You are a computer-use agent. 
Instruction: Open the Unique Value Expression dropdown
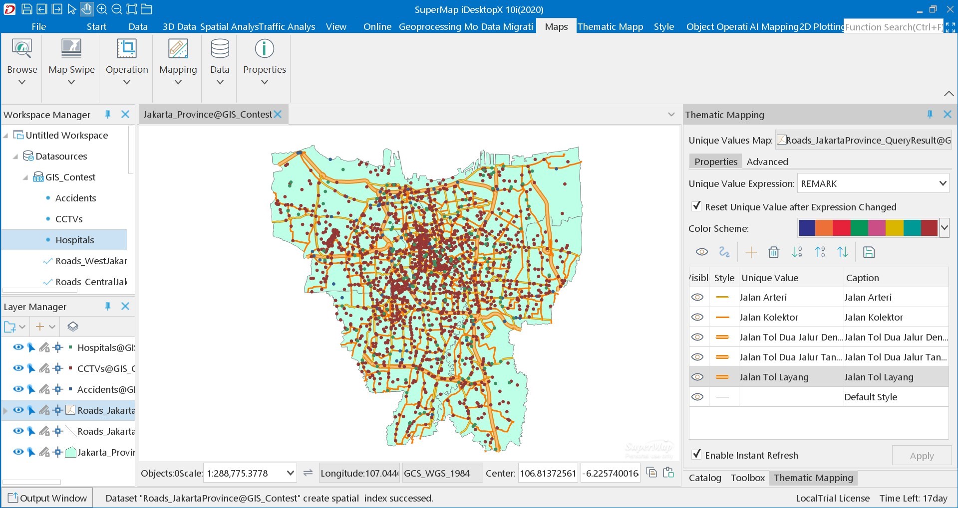(943, 183)
